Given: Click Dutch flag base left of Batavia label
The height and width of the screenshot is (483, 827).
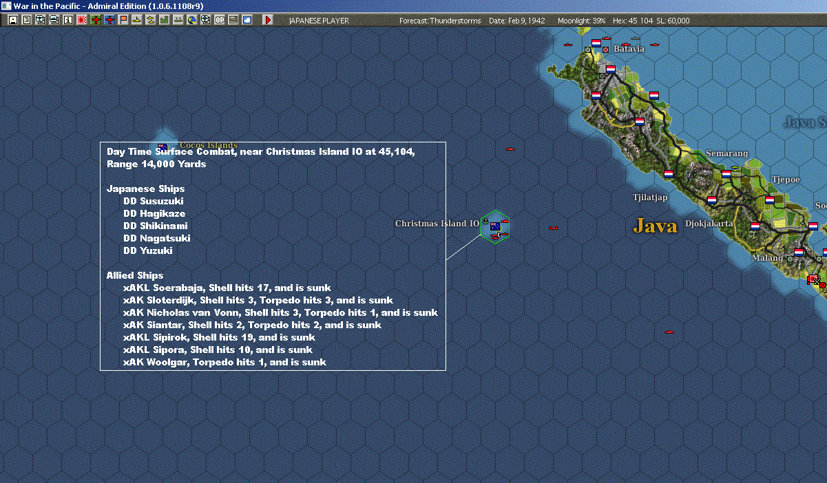Looking at the screenshot, I should pyautogui.click(x=596, y=43).
